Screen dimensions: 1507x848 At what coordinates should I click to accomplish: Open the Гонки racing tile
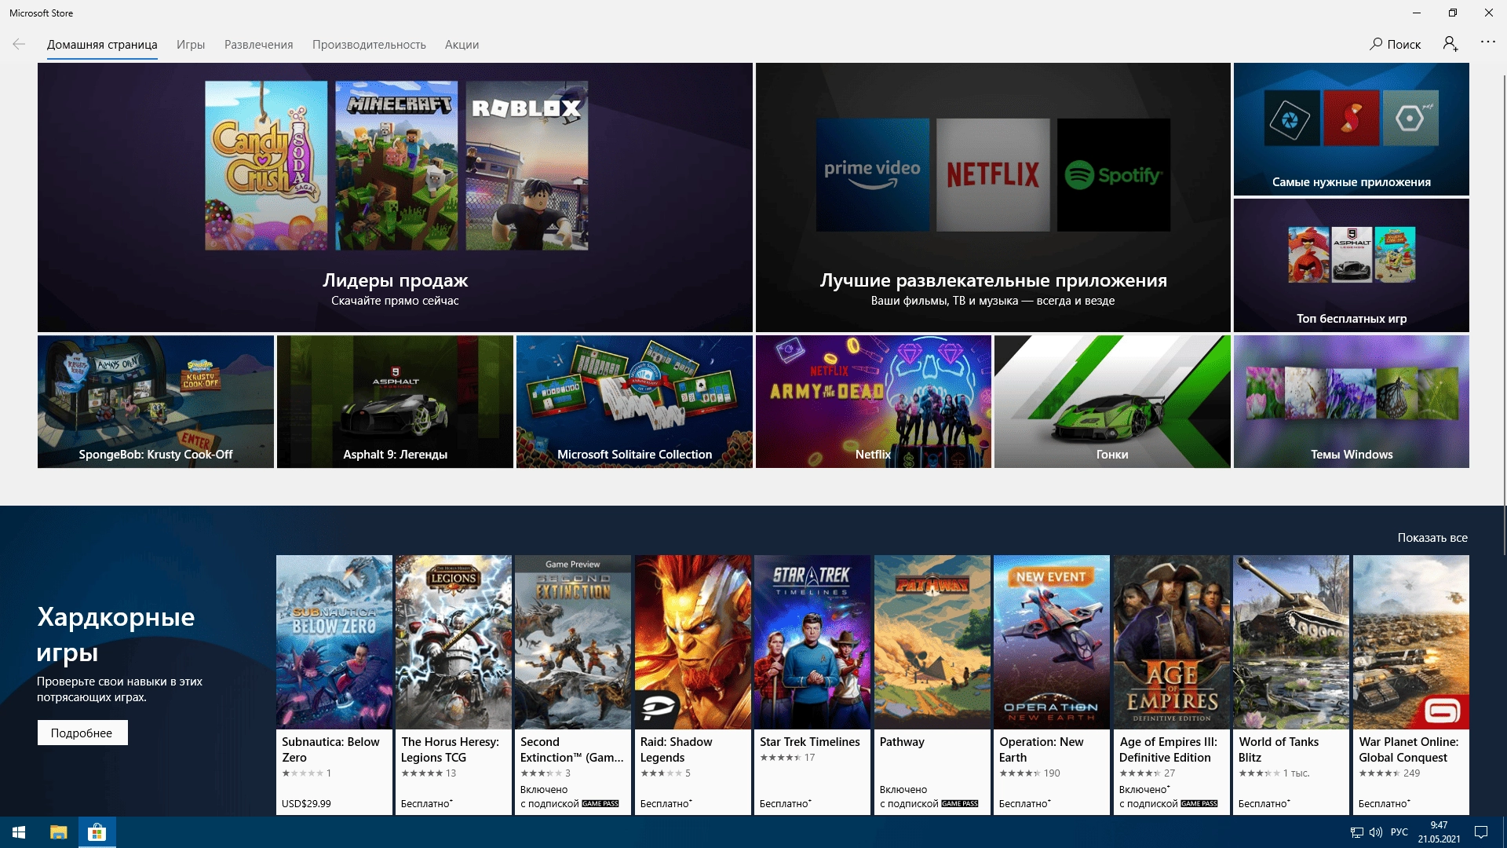[x=1112, y=401]
